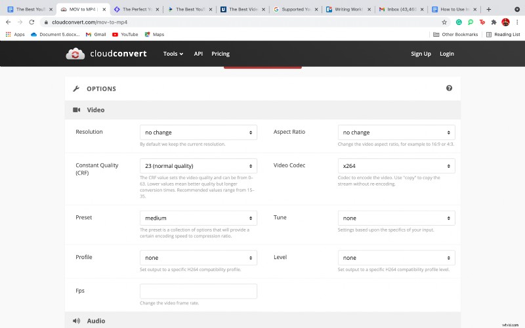Open the API page
Viewport: 525px width, 328px height.
[198, 54]
